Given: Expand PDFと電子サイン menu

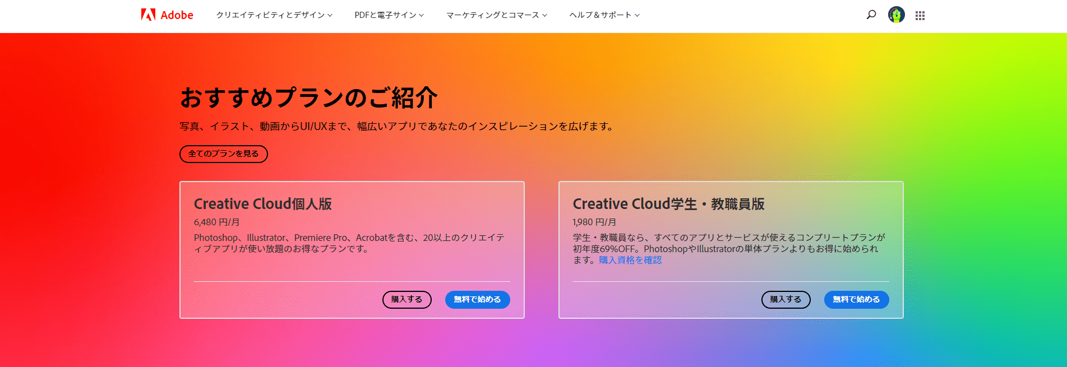Looking at the screenshot, I should click(389, 15).
